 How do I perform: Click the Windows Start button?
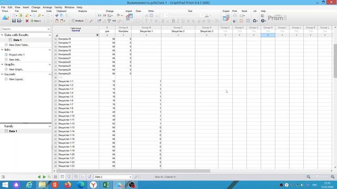point(5,185)
